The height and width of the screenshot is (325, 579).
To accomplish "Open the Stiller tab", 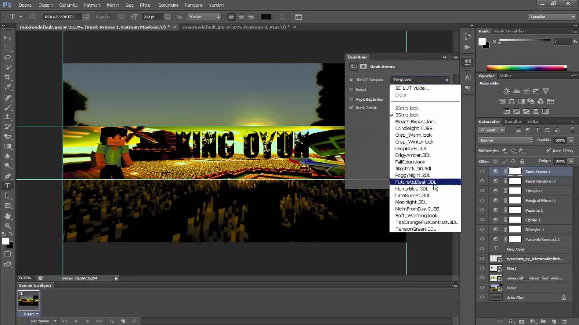I will coord(505,76).
